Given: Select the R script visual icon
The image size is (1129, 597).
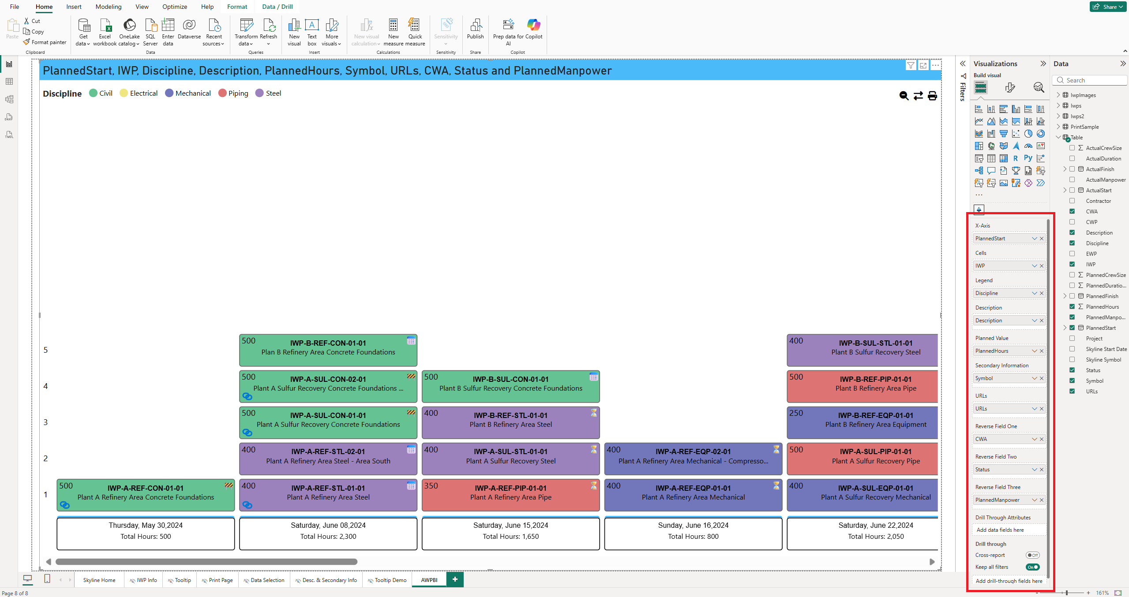Looking at the screenshot, I should click(x=1016, y=158).
